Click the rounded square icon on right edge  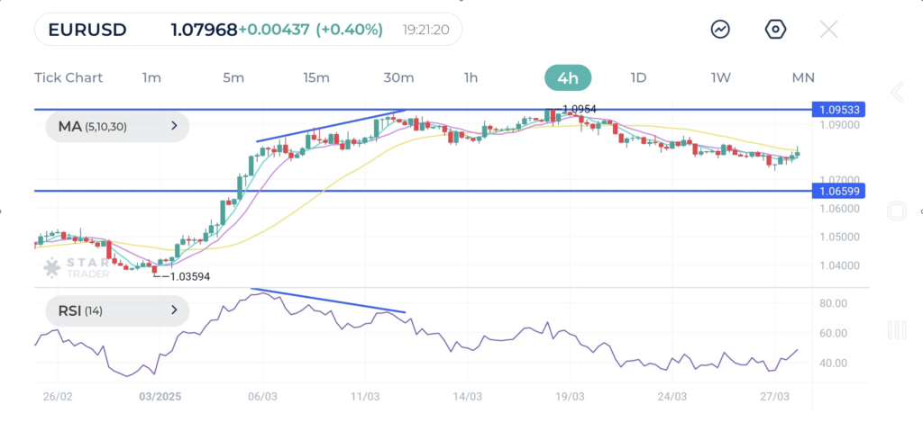pos(896,211)
